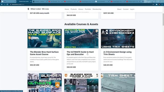
Task: Open a new tab with the plus button
Action: click(143, 2)
